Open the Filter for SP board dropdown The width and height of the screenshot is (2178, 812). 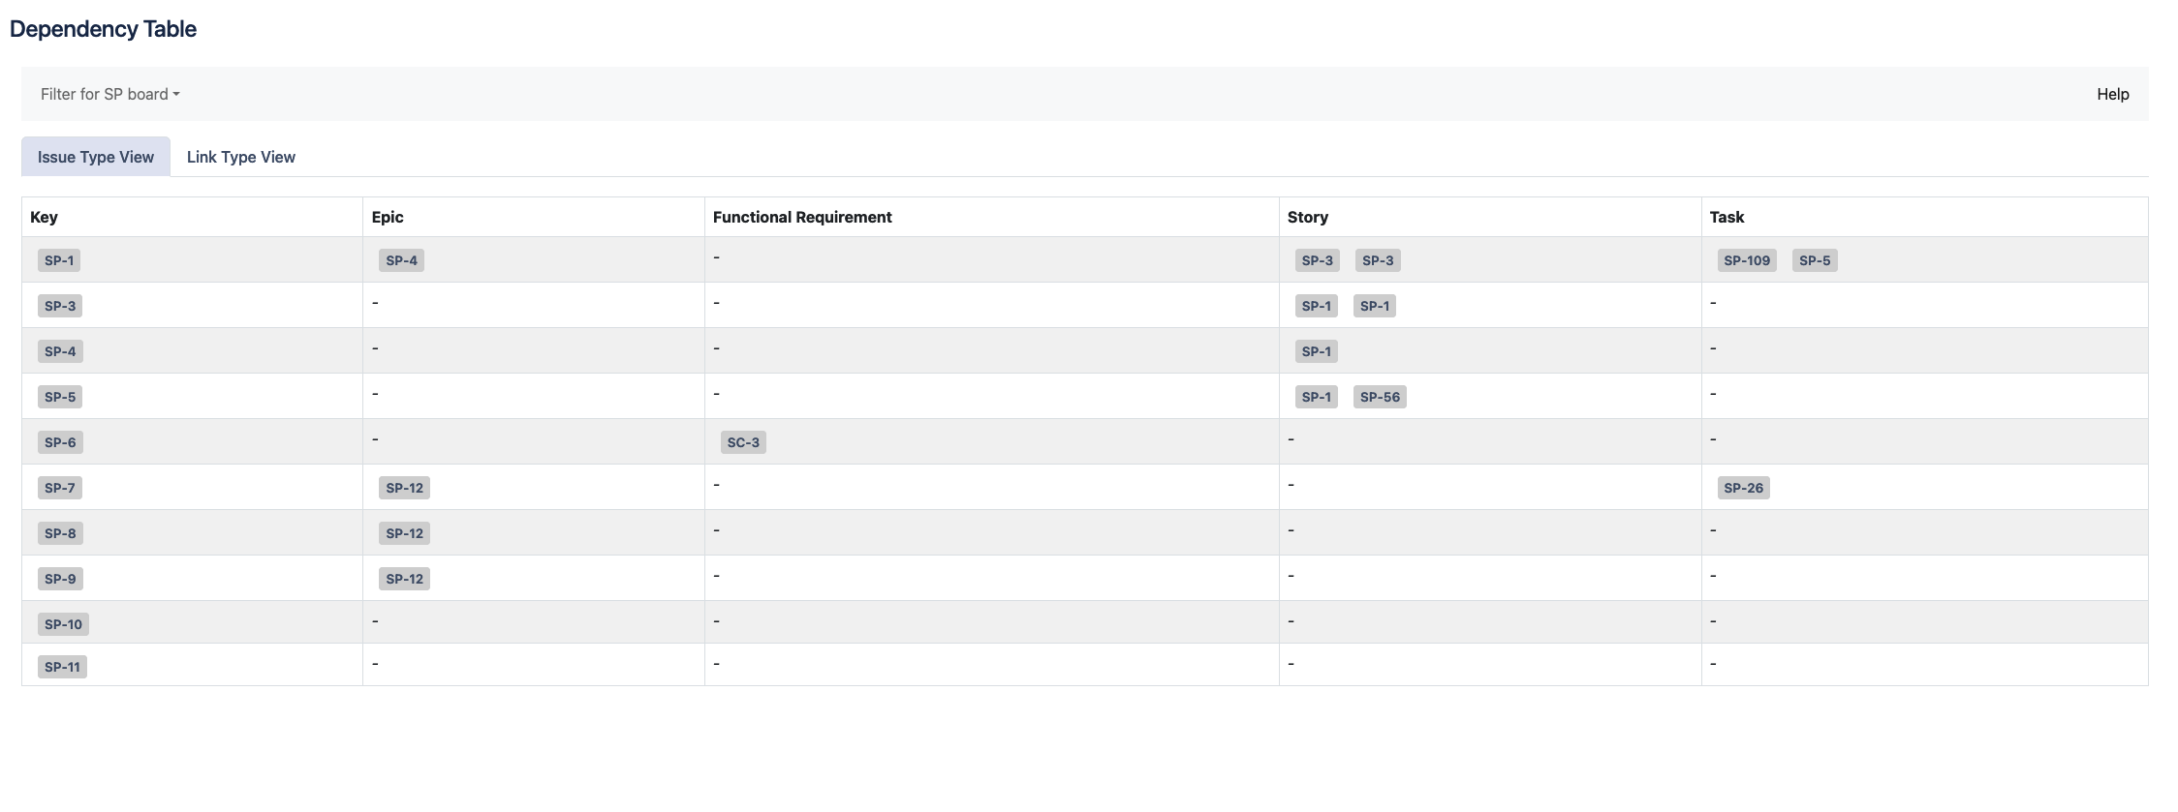pos(110,94)
